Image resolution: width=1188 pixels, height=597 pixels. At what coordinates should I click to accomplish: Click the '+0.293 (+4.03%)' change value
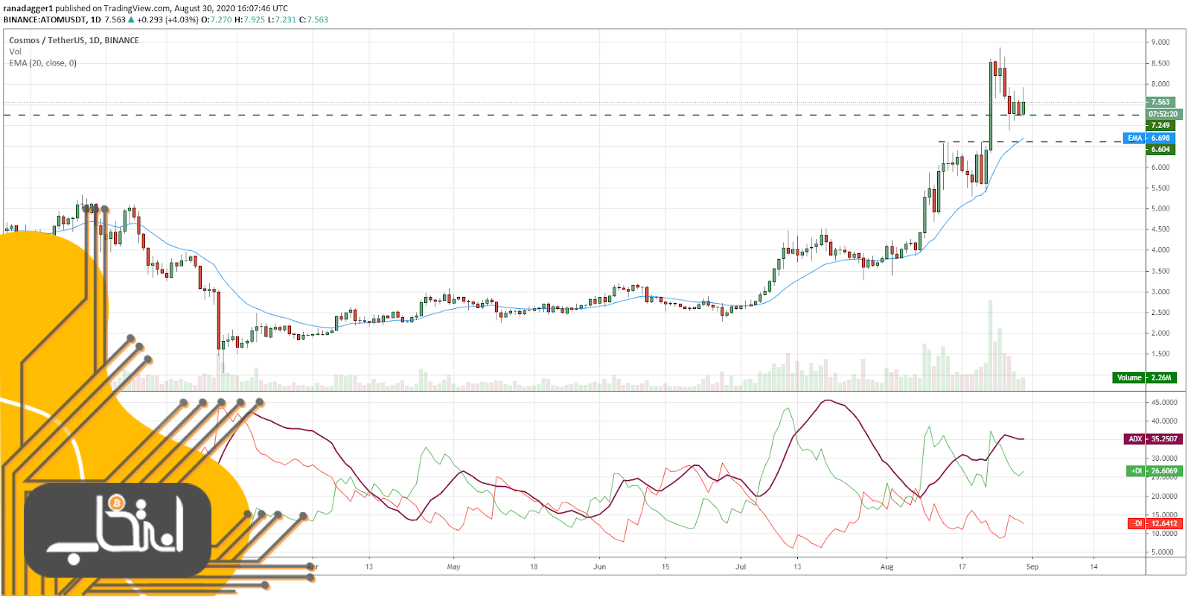[167, 19]
